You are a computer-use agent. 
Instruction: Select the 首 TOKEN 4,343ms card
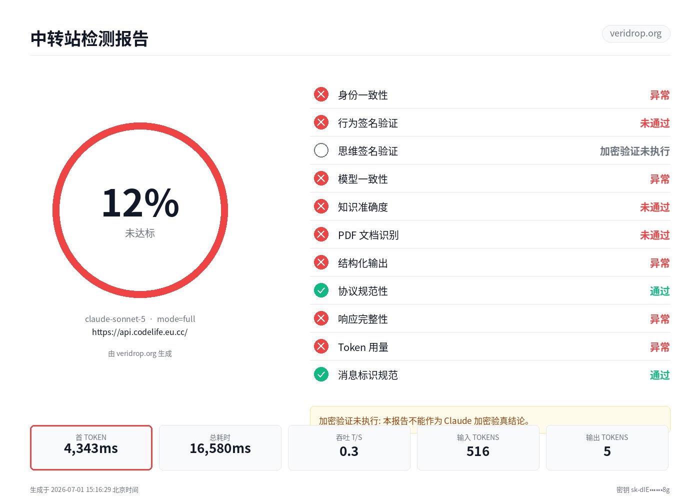point(91,447)
